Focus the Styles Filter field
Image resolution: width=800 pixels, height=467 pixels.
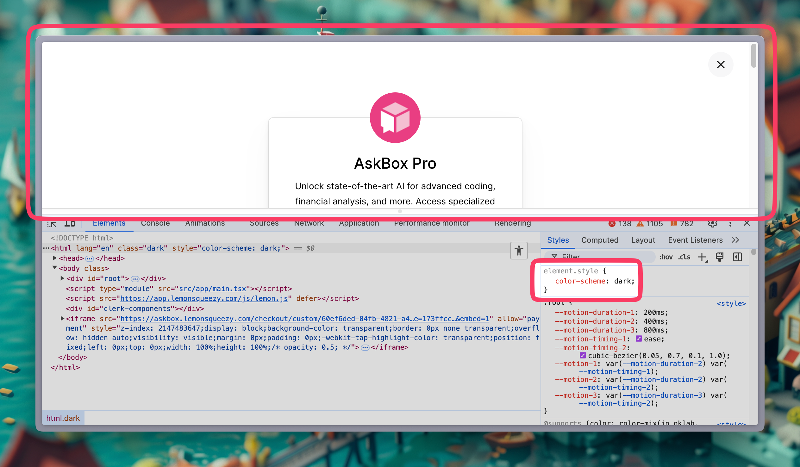click(600, 257)
